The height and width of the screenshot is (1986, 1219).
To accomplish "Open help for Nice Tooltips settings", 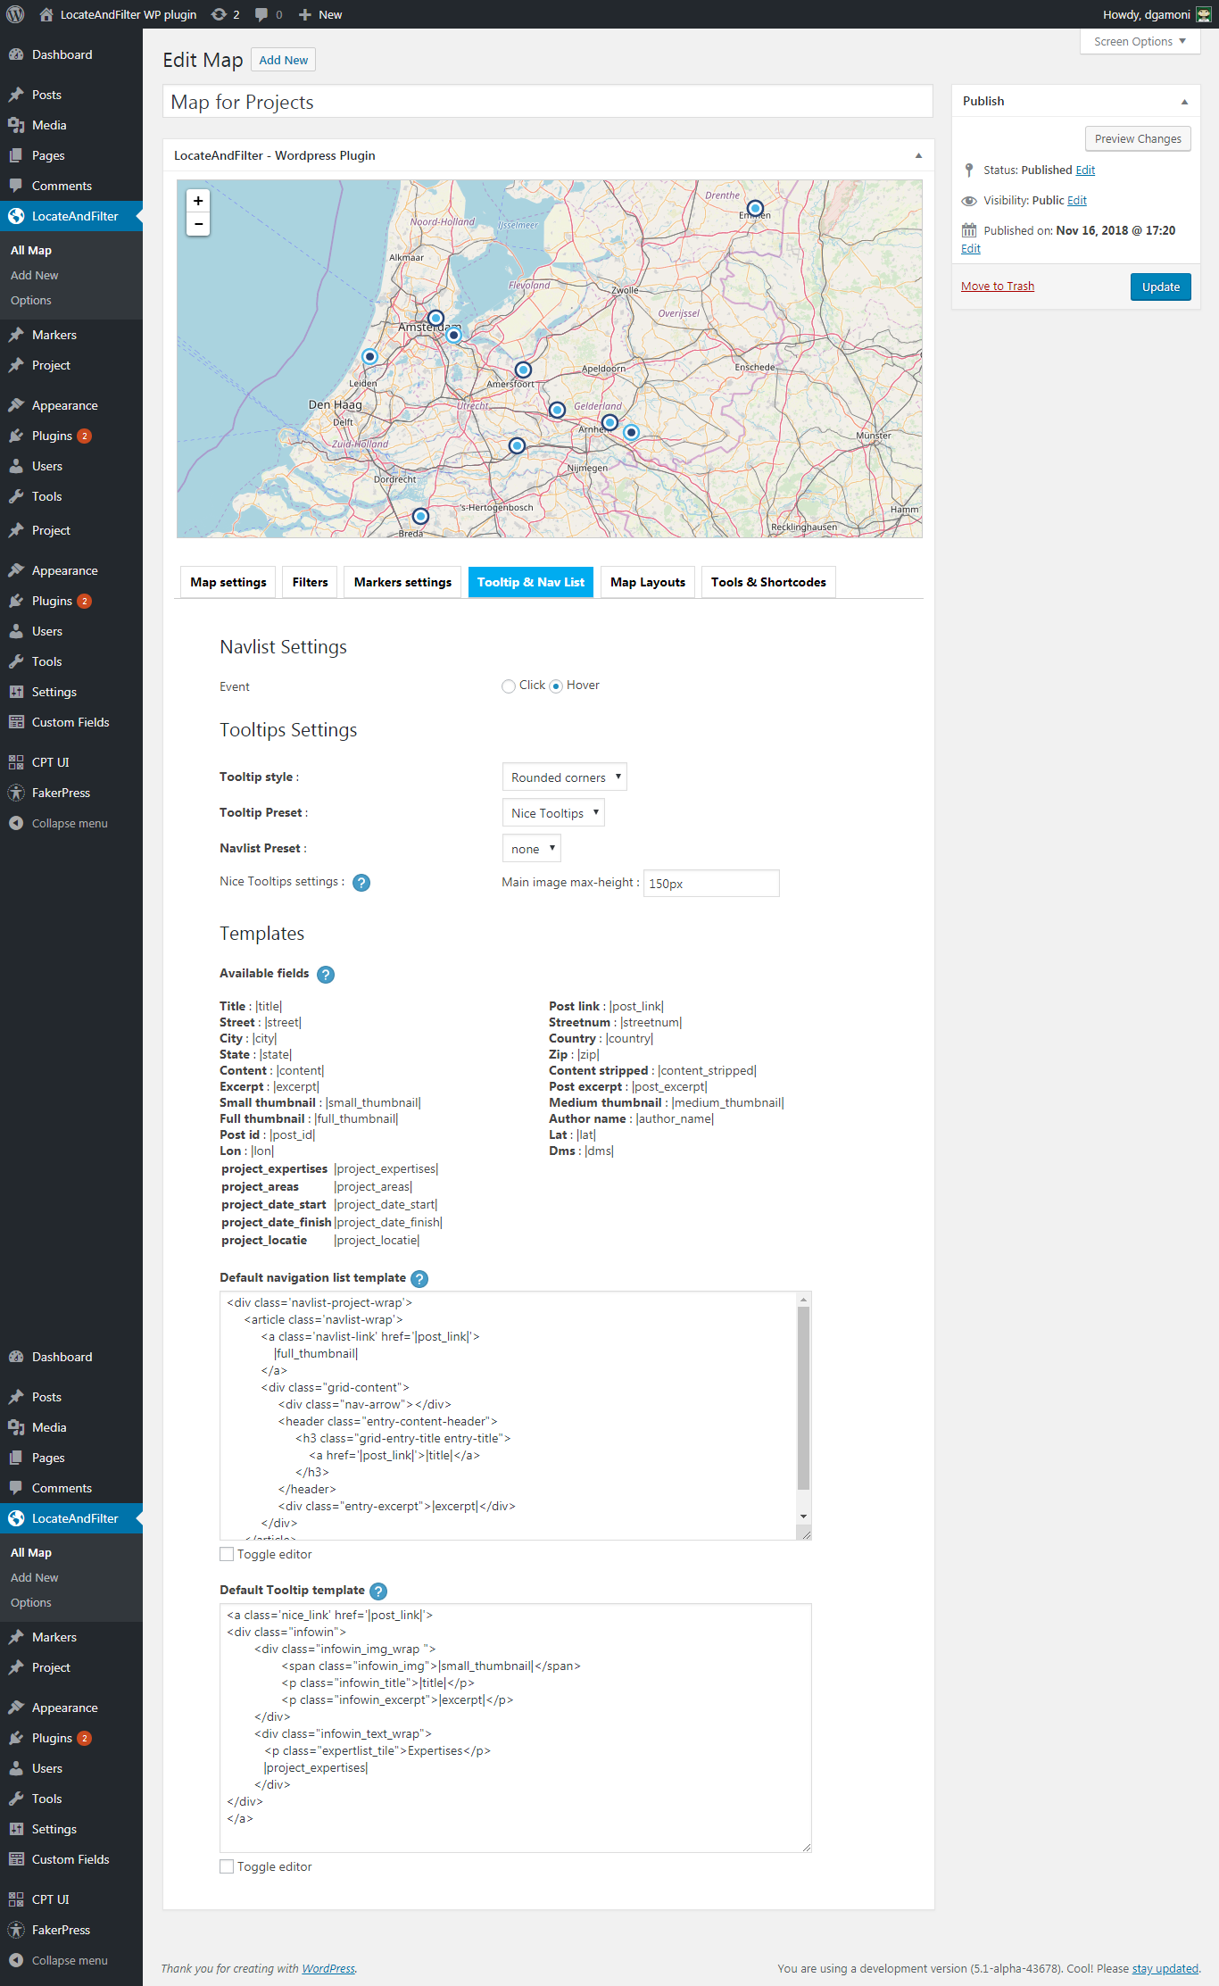I will click(361, 883).
